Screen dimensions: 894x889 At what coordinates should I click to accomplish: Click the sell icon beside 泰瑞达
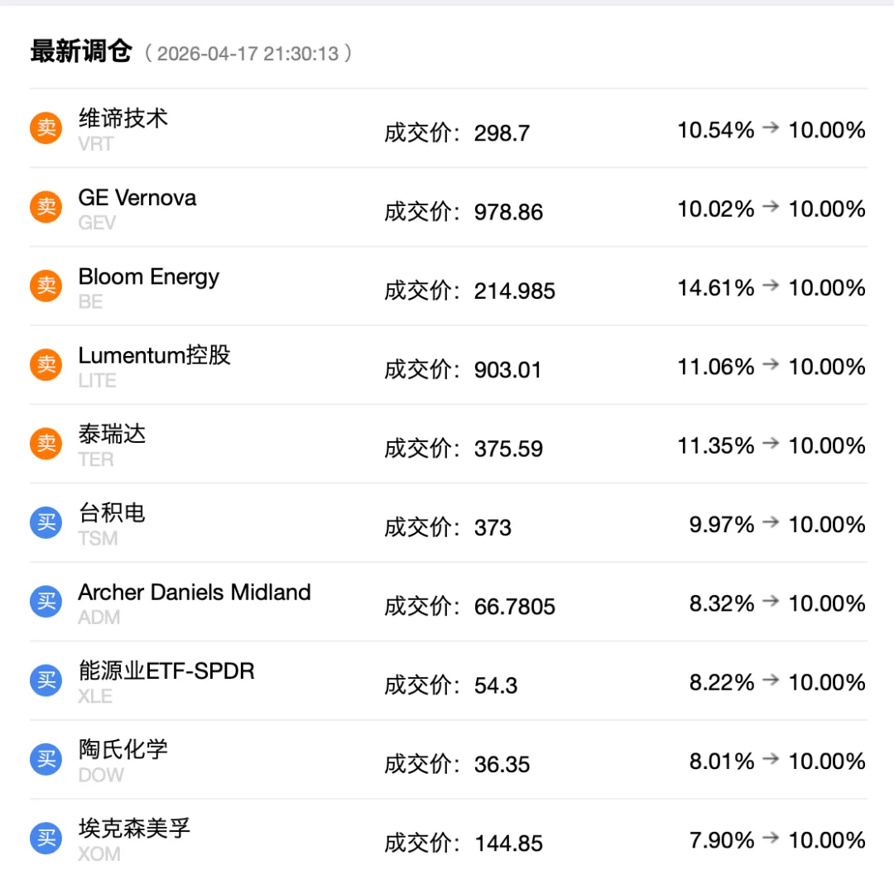(46, 444)
